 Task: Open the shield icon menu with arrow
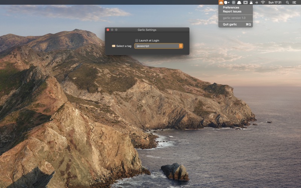(227, 2)
